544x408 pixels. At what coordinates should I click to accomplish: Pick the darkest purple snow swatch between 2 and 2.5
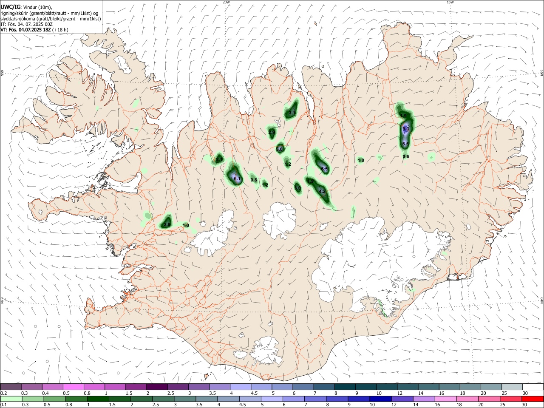(157, 387)
